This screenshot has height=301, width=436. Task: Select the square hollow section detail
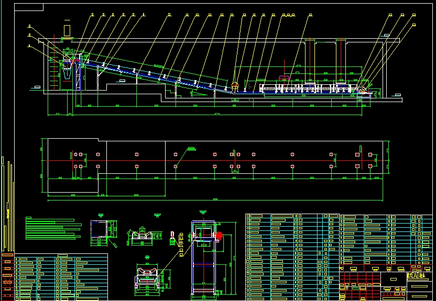tap(99, 229)
